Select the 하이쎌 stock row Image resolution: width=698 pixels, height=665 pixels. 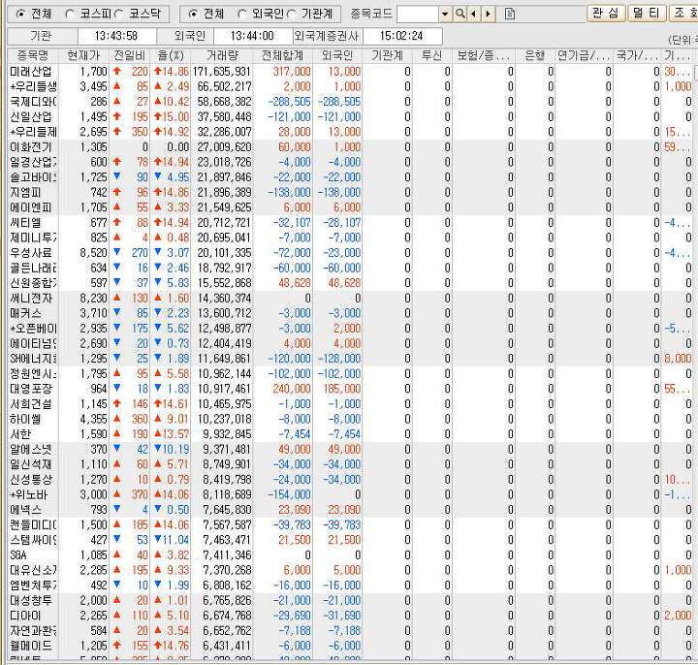350,420
